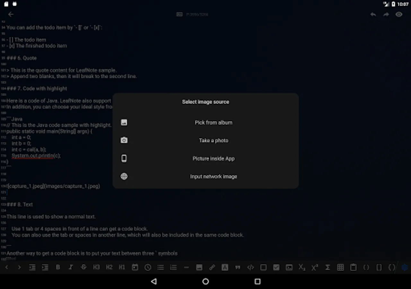Apply strikethrough from toolbar
The image size is (411, 289).
point(83,267)
